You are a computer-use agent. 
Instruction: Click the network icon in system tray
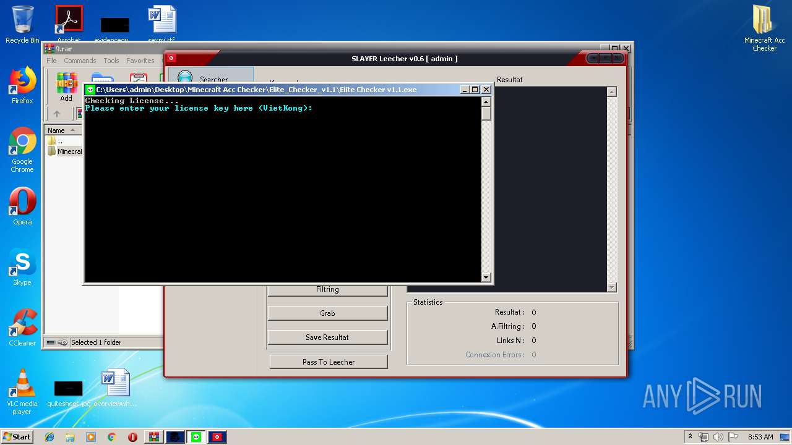pos(704,437)
